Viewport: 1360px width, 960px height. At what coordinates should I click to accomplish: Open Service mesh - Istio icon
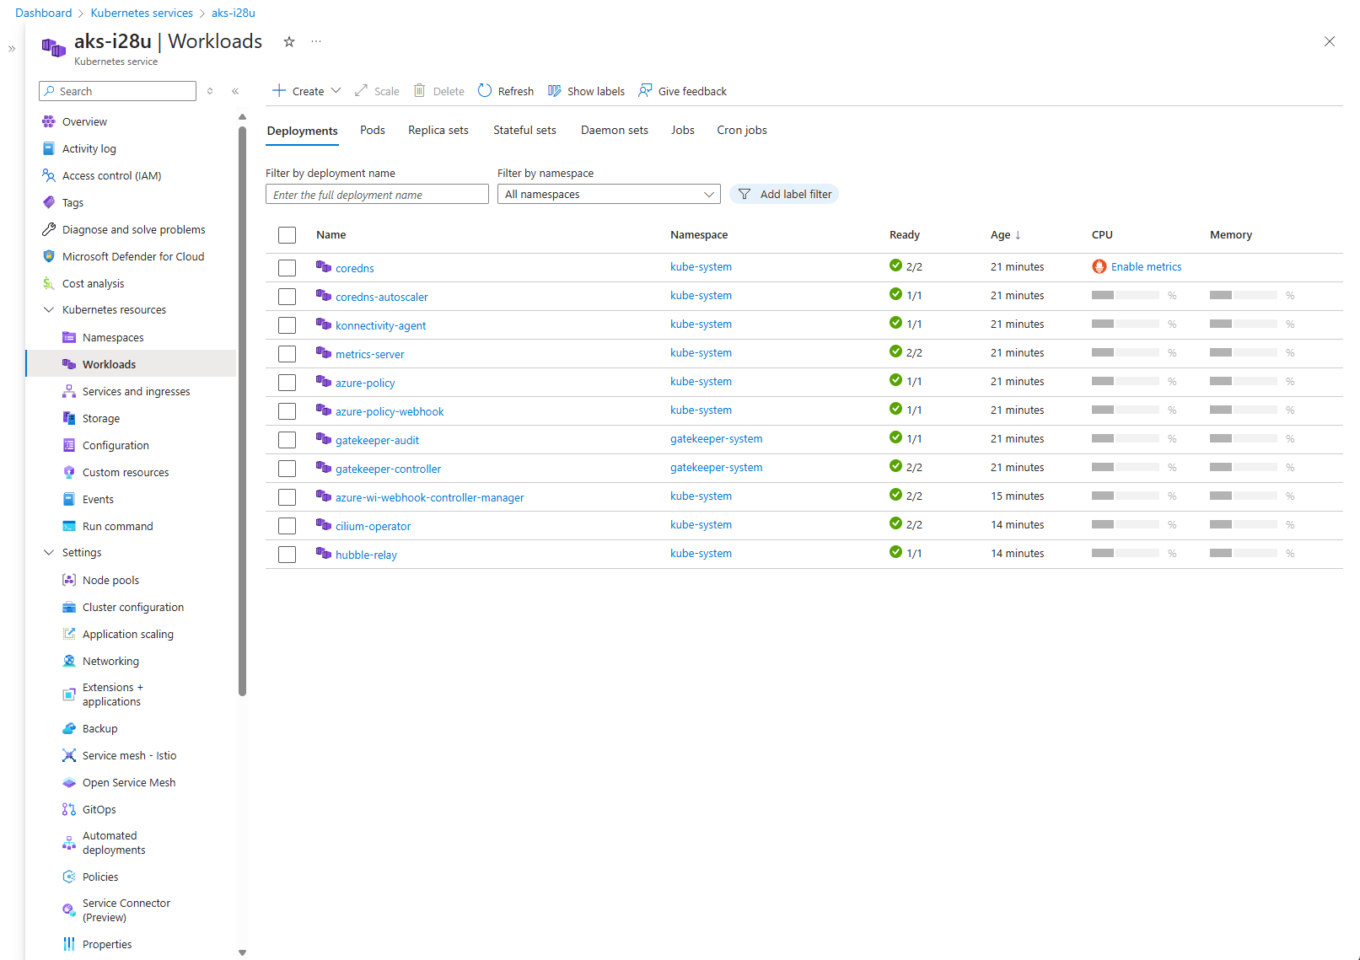[69, 755]
